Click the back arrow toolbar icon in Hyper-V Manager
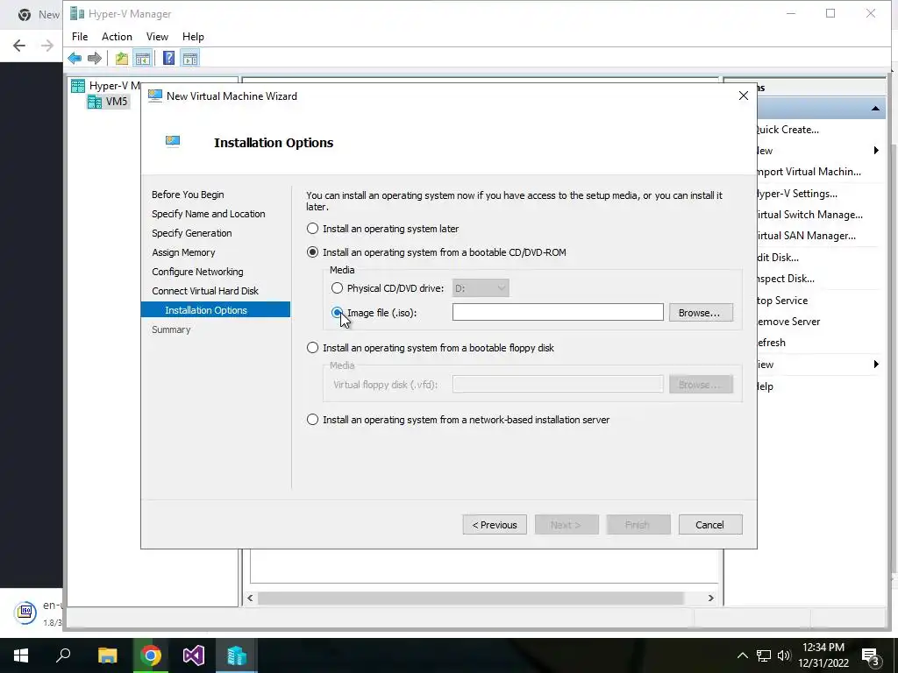898x673 pixels. tap(75, 58)
